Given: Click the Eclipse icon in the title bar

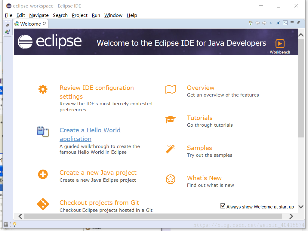Looking at the screenshot, I should coord(9,6).
